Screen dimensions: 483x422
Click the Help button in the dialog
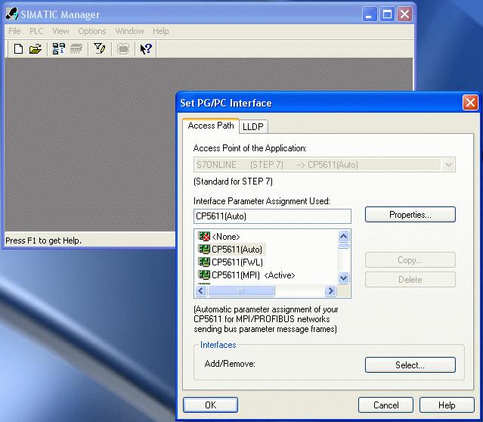point(447,405)
